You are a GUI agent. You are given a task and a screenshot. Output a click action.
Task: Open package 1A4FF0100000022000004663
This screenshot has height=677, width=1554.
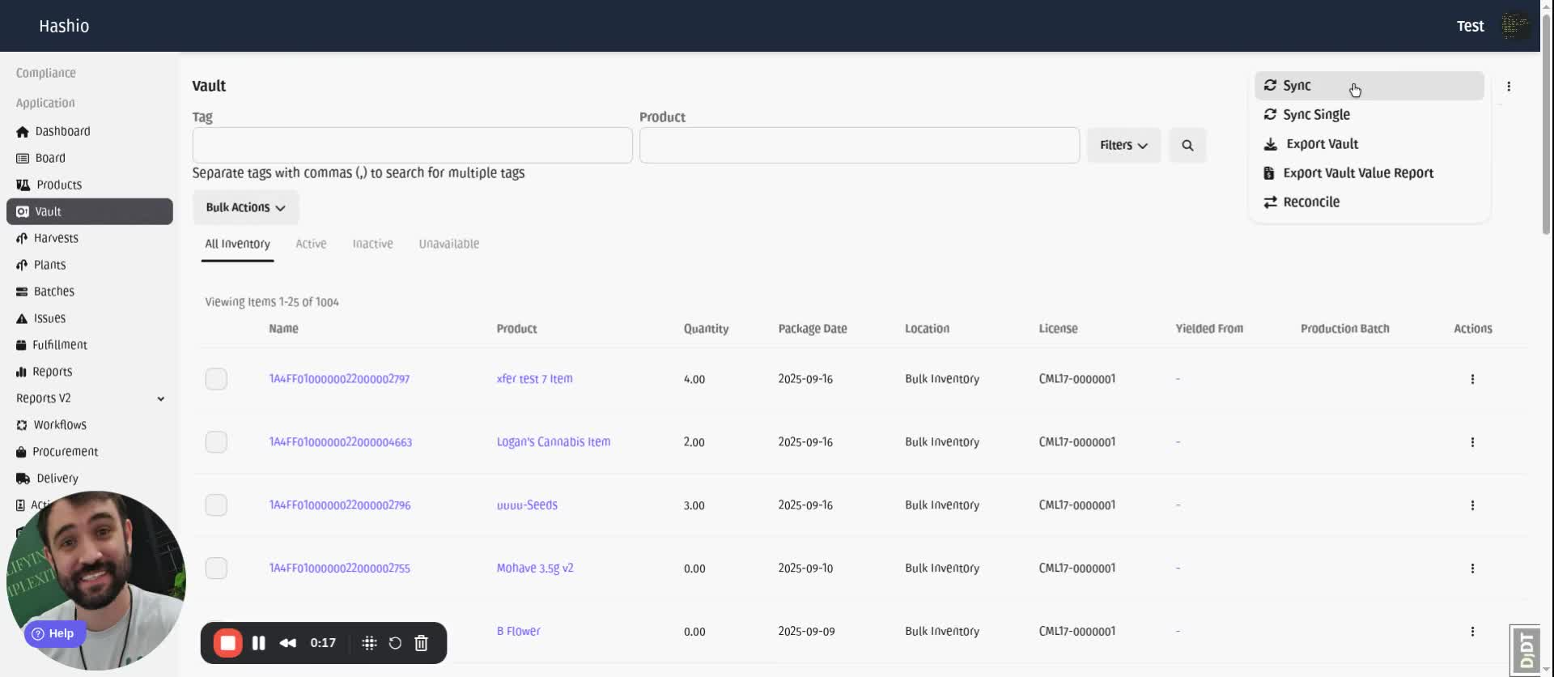coord(341,442)
